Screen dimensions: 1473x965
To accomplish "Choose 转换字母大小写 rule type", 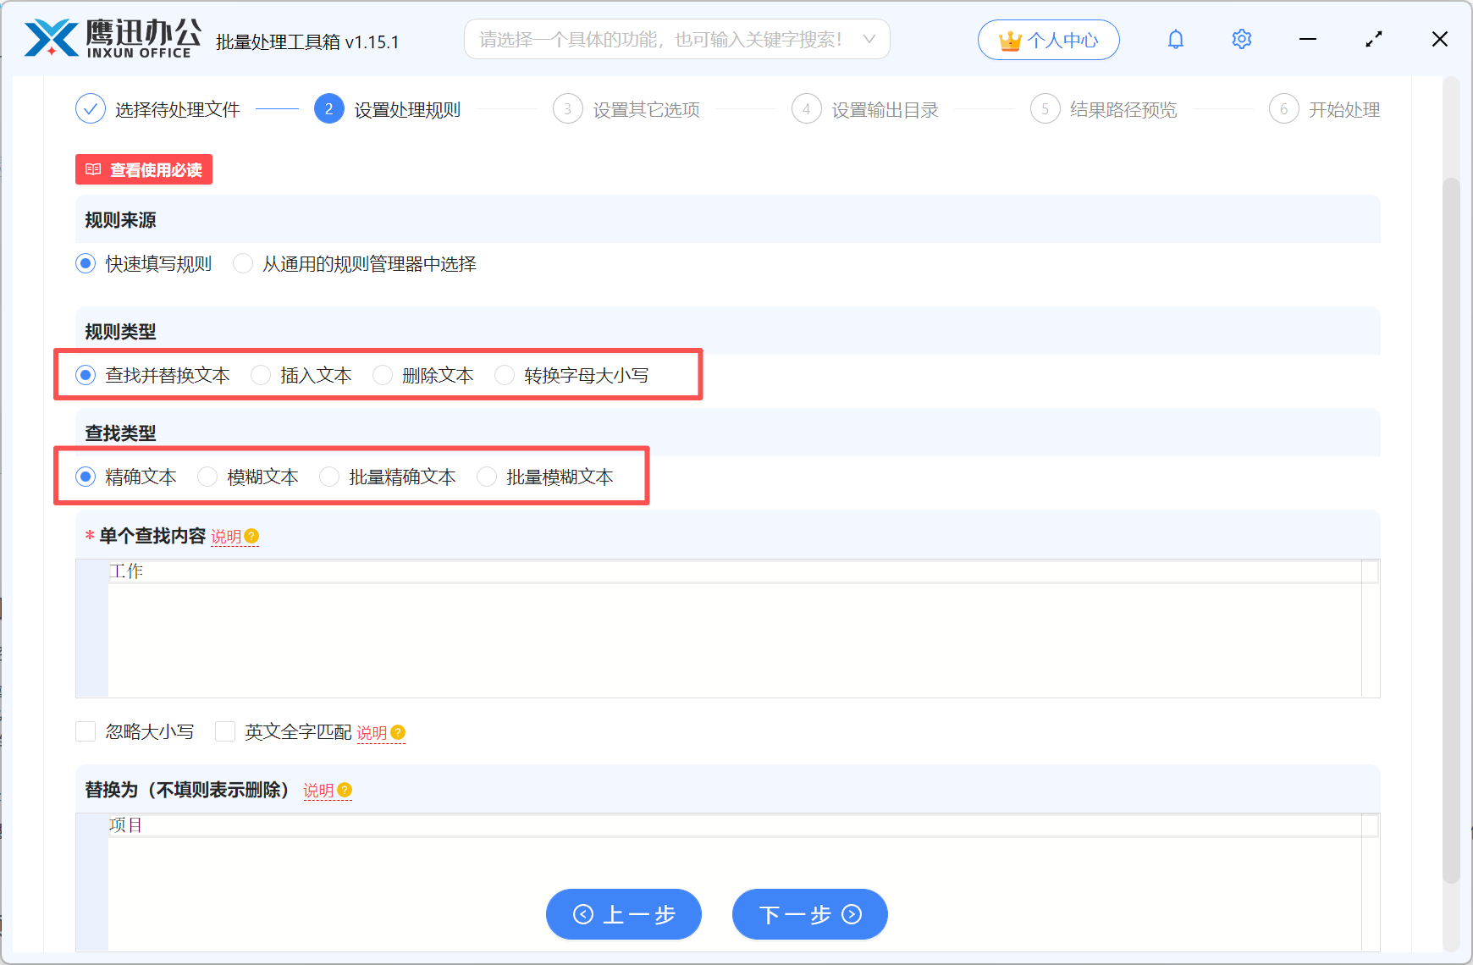I will 505,375.
